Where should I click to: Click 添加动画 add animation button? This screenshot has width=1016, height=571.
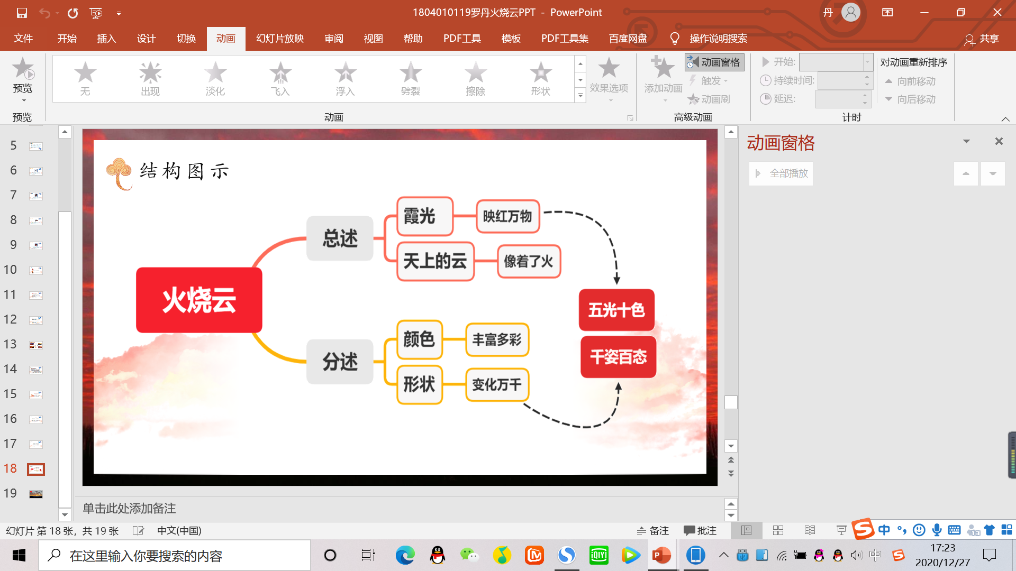pos(663,79)
